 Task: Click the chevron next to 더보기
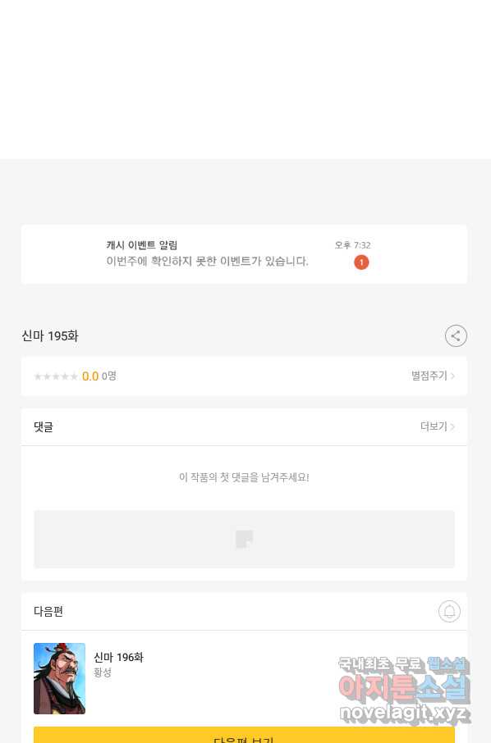tap(452, 426)
